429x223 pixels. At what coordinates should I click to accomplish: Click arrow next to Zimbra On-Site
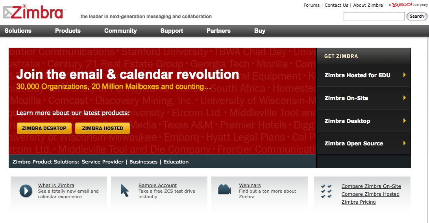point(404,98)
